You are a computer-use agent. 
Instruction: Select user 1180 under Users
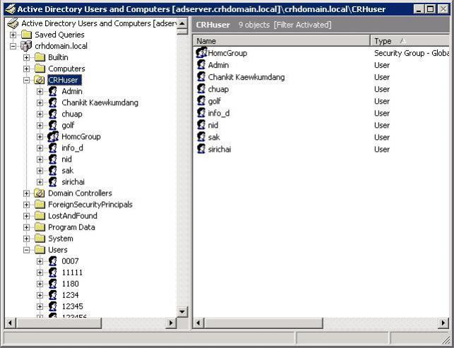(70, 284)
